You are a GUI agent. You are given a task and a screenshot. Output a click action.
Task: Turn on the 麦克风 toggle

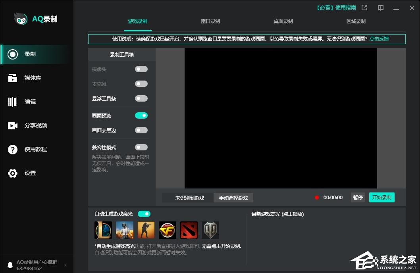click(x=141, y=83)
